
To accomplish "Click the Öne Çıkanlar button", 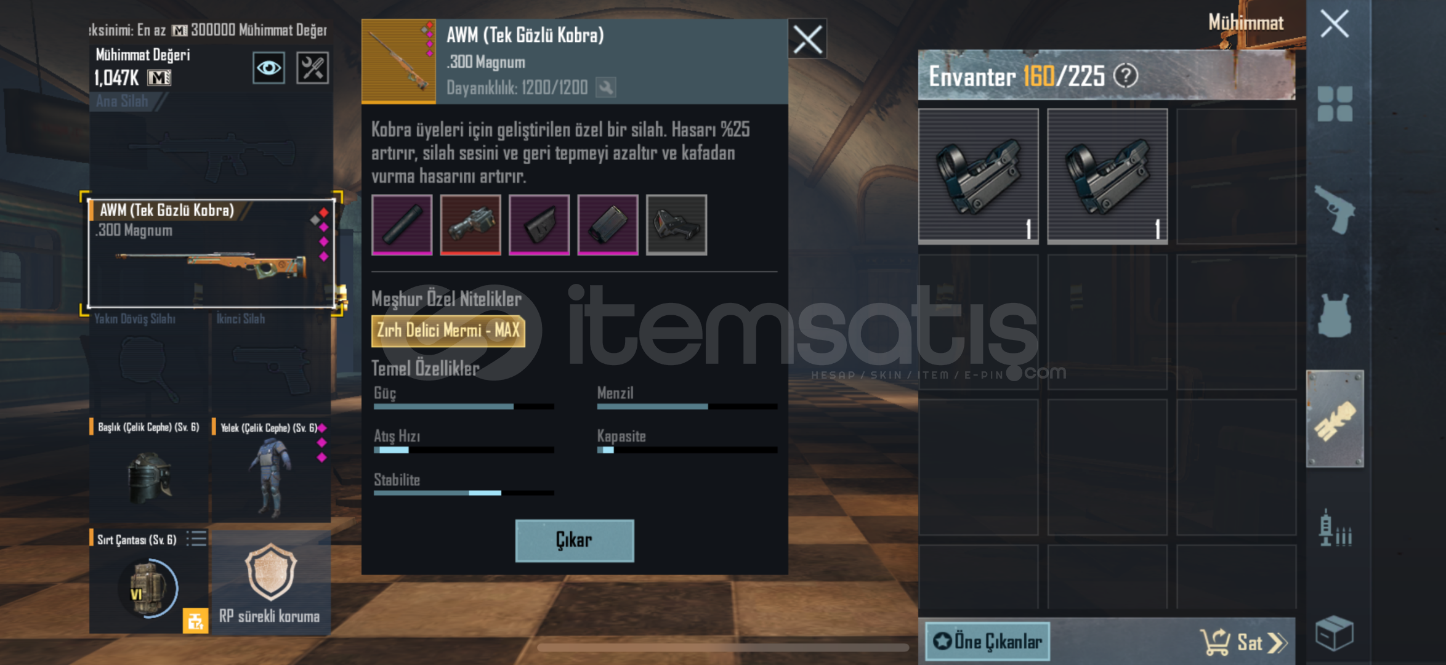I will [988, 642].
